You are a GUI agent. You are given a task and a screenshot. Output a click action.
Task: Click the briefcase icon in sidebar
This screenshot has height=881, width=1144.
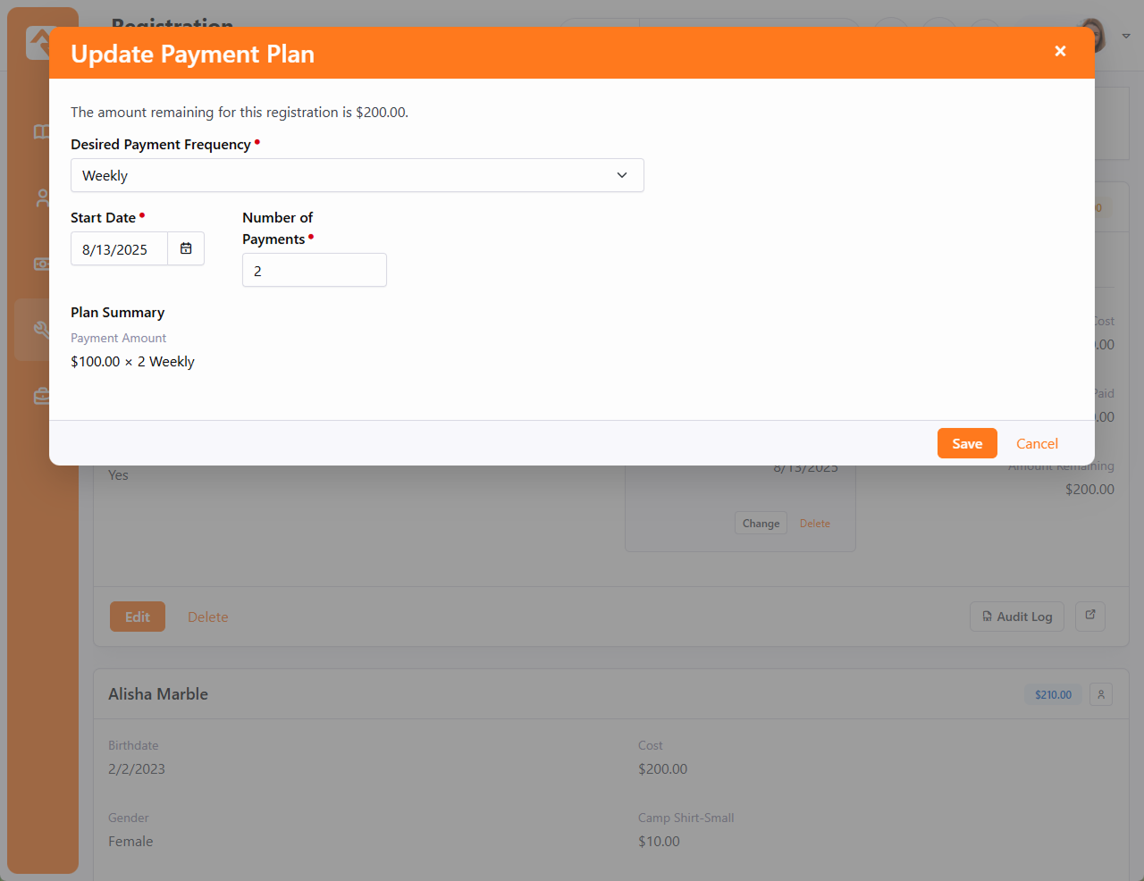coord(41,396)
